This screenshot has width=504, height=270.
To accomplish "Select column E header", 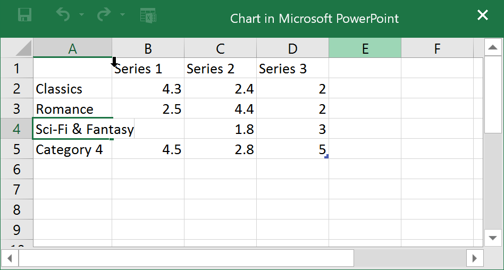I will [365, 48].
